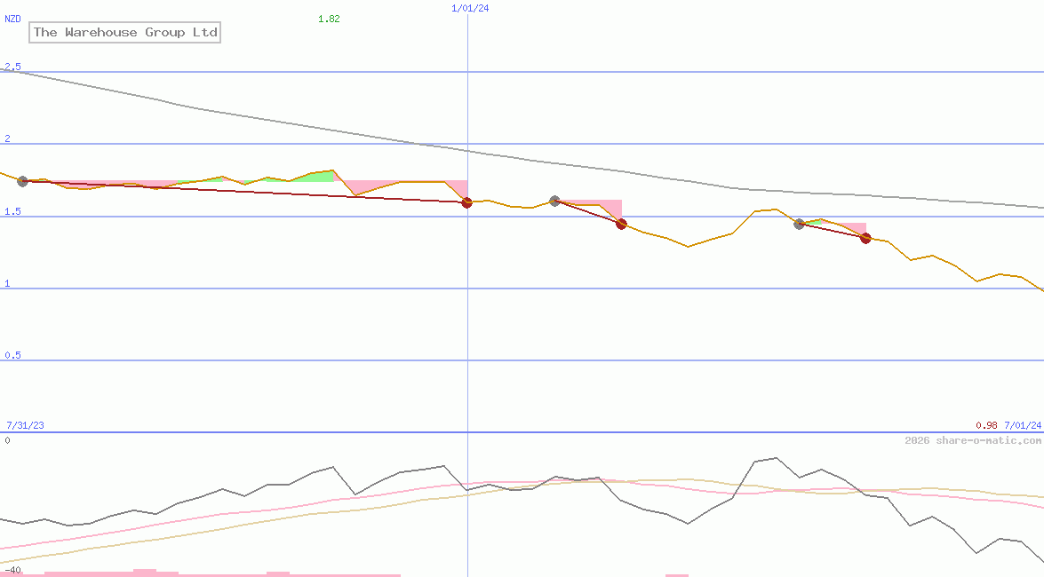
Task: Click red marker ending third trend line
Action: tap(865, 238)
